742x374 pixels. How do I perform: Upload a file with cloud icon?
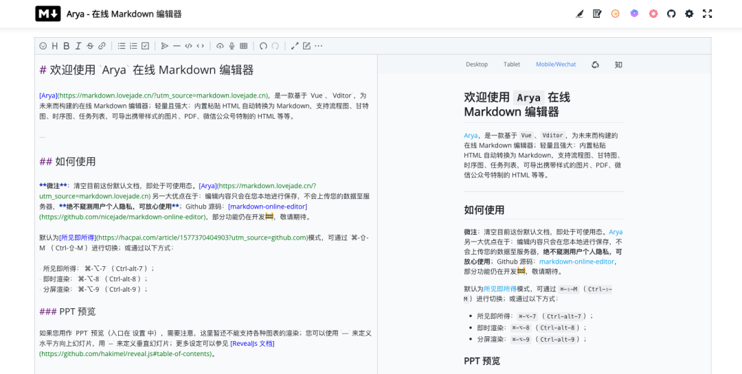[x=220, y=46]
